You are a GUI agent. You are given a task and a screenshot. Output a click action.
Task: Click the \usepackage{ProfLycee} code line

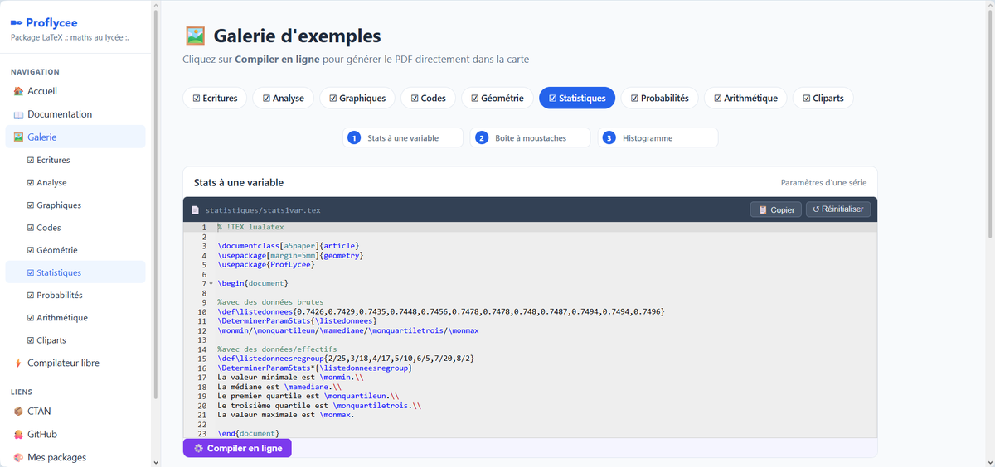pyautogui.click(x=265, y=265)
